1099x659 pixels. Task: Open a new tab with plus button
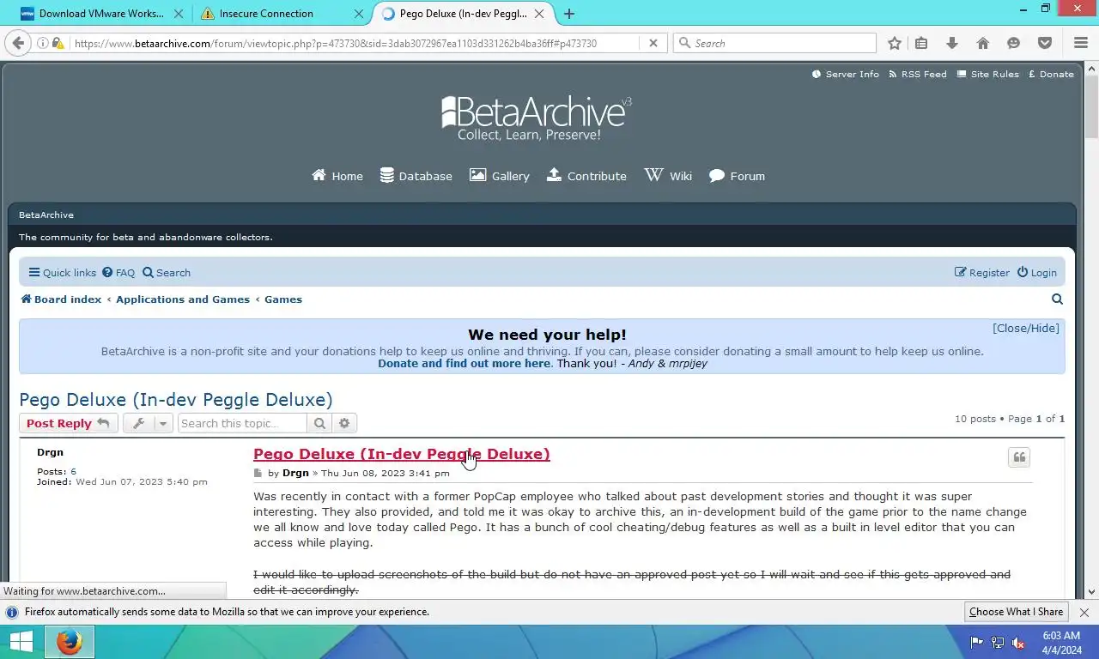(x=569, y=14)
